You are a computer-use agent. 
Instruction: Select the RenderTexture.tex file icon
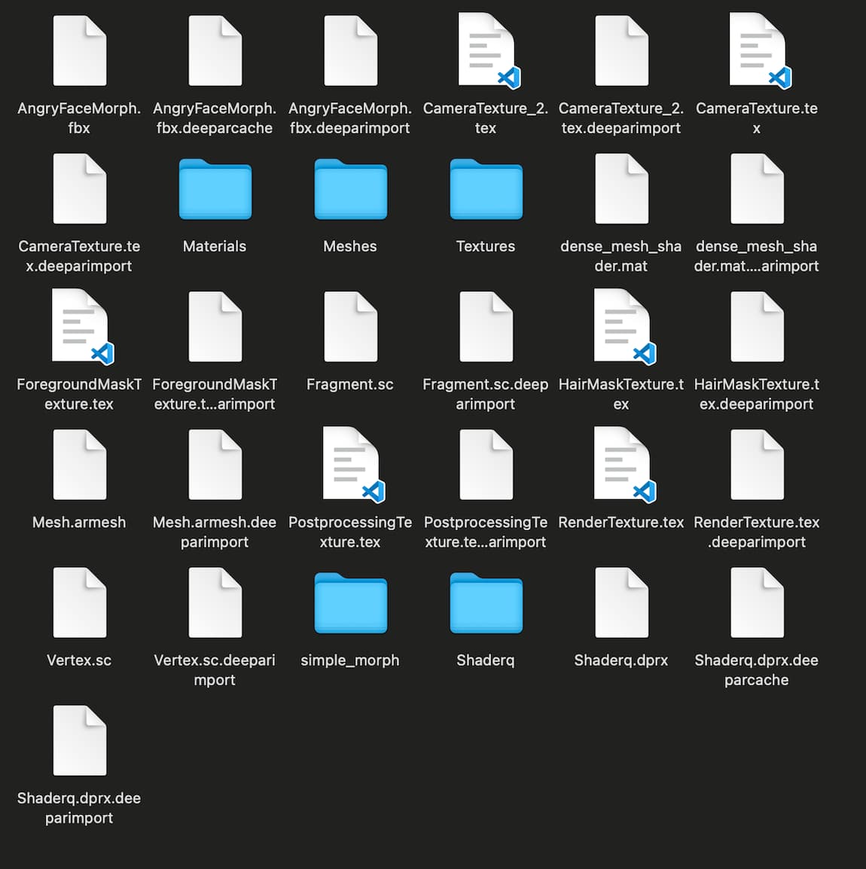[624, 465]
